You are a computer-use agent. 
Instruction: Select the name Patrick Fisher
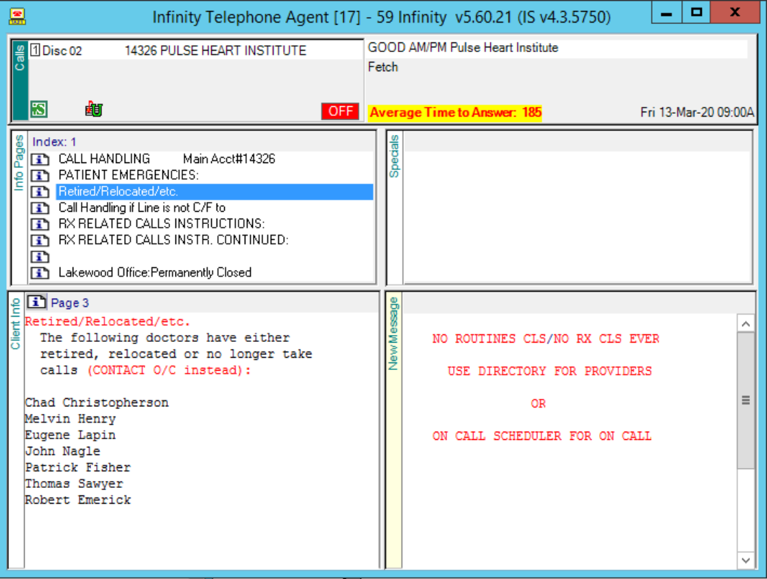click(78, 467)
